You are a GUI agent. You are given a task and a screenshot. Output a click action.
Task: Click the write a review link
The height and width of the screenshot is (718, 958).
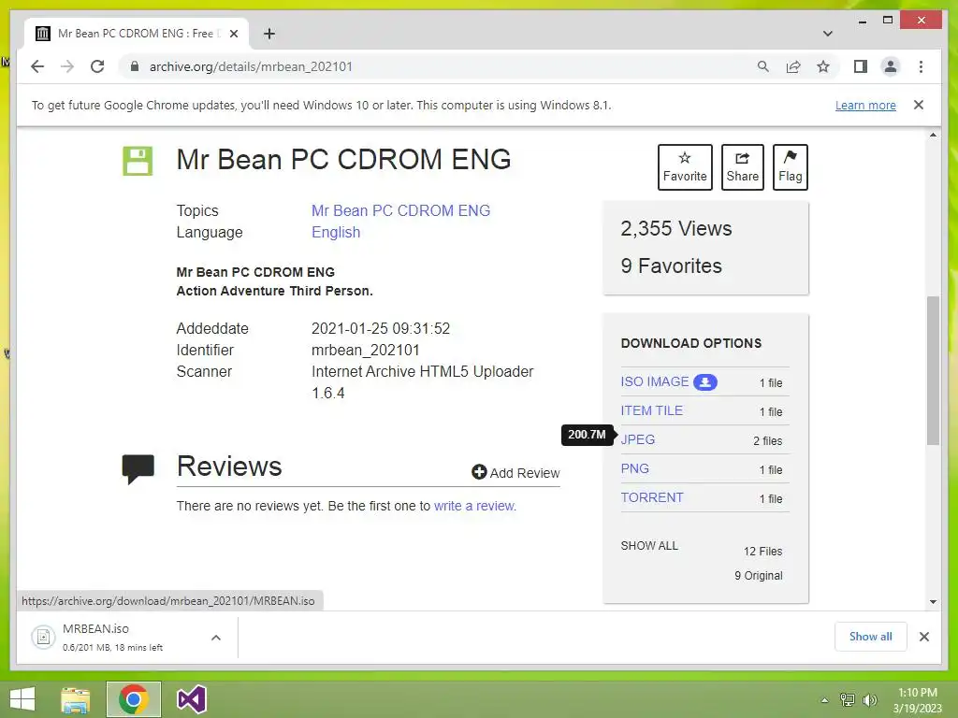(474, 506)
